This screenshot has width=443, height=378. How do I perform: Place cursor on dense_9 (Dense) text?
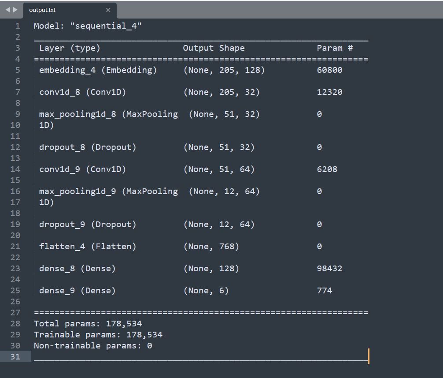coord(77,291)
